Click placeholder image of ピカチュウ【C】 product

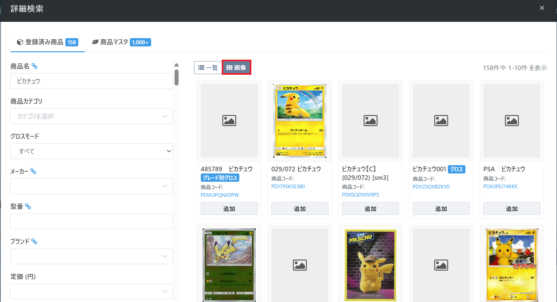(x=370, y=121)
